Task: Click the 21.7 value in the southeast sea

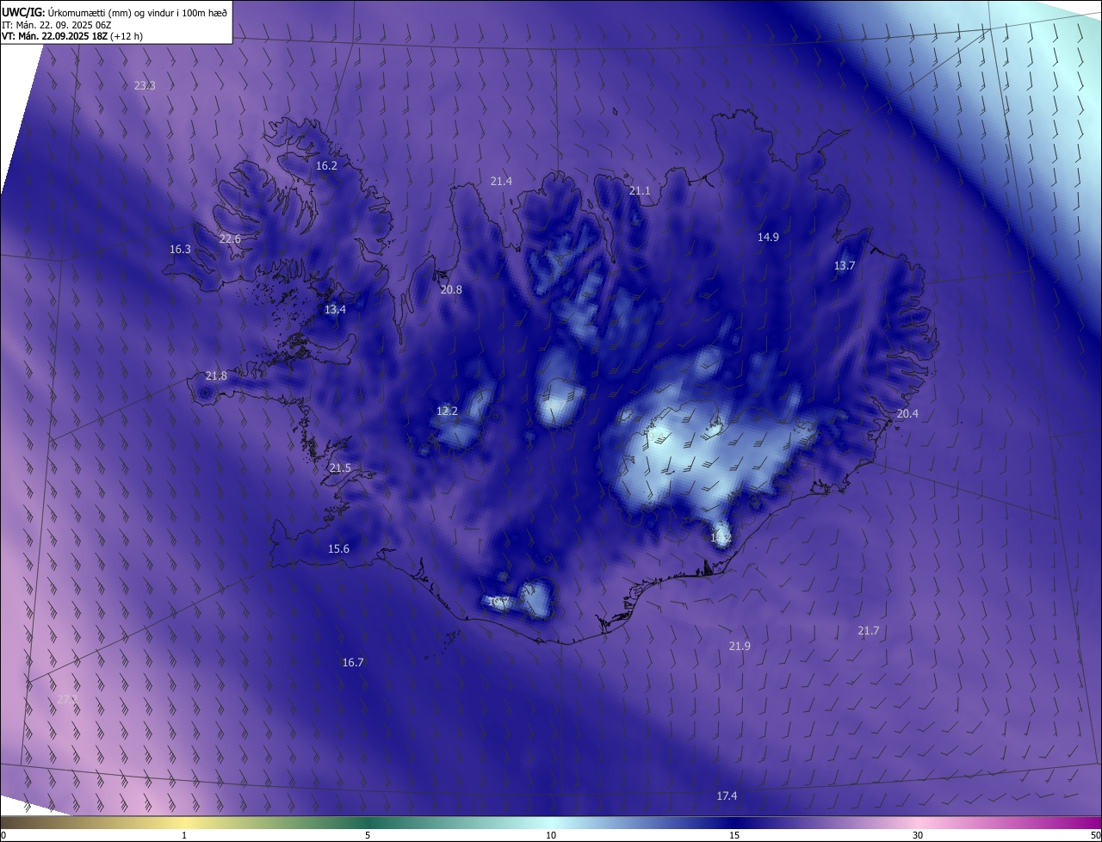Action: 869,630
